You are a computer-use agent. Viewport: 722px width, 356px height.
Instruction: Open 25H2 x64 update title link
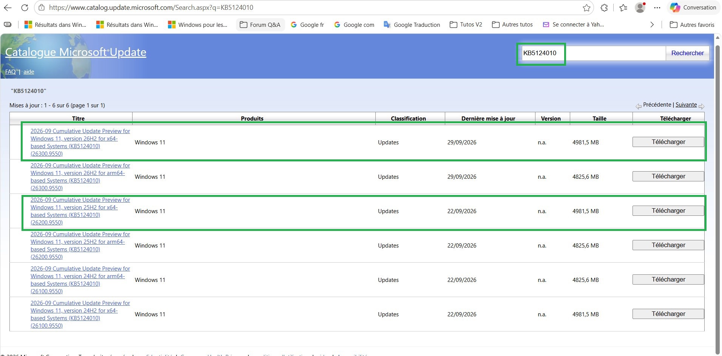(80, 211)
